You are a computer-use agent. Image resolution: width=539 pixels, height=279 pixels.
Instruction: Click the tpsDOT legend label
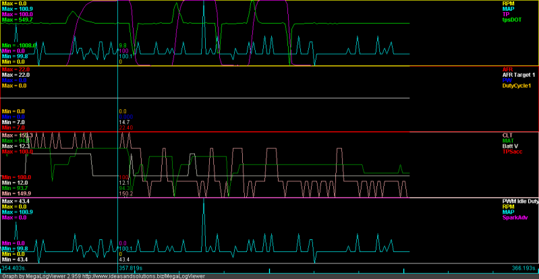tap(513, 20)
